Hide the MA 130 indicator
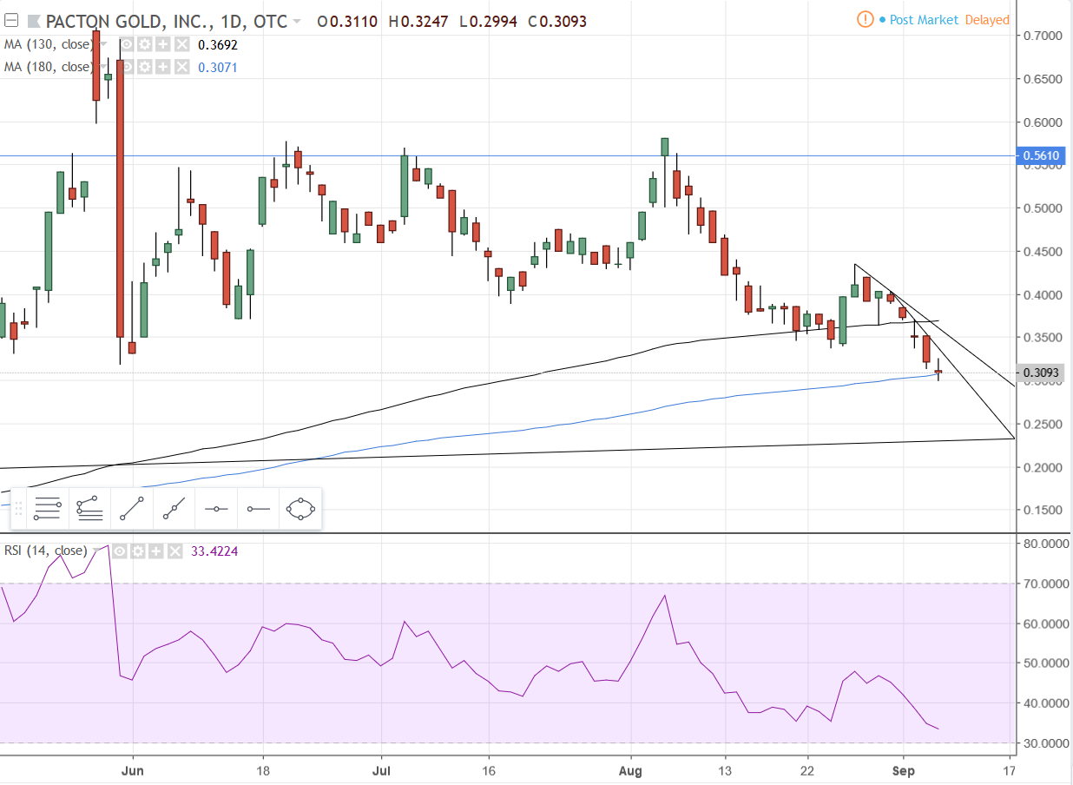The image size is (1073, 785). coord(127,44)
